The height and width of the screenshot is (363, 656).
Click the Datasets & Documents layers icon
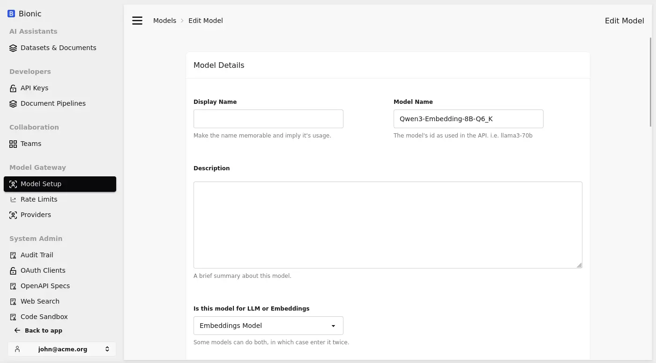[x=13, y=48]
